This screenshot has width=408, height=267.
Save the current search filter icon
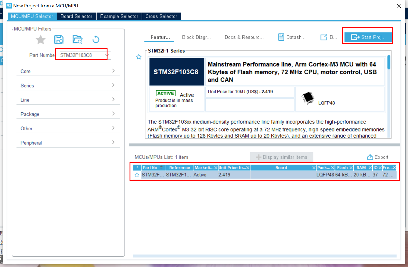[59, 39]
